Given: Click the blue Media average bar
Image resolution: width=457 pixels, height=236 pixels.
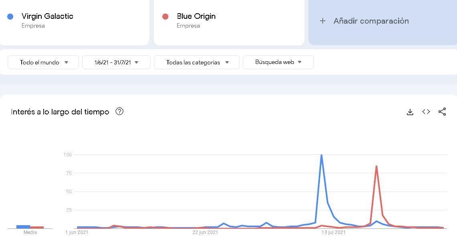Looking at the screenshot, I should click(23, 227).
